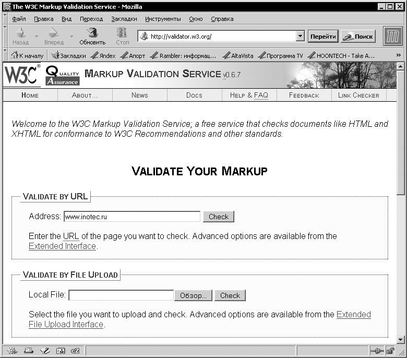Image resolution: width=407 pixels, height=358 pixels.
Task: Open the URL bar history dropdown
Action: tap(300, 37)
